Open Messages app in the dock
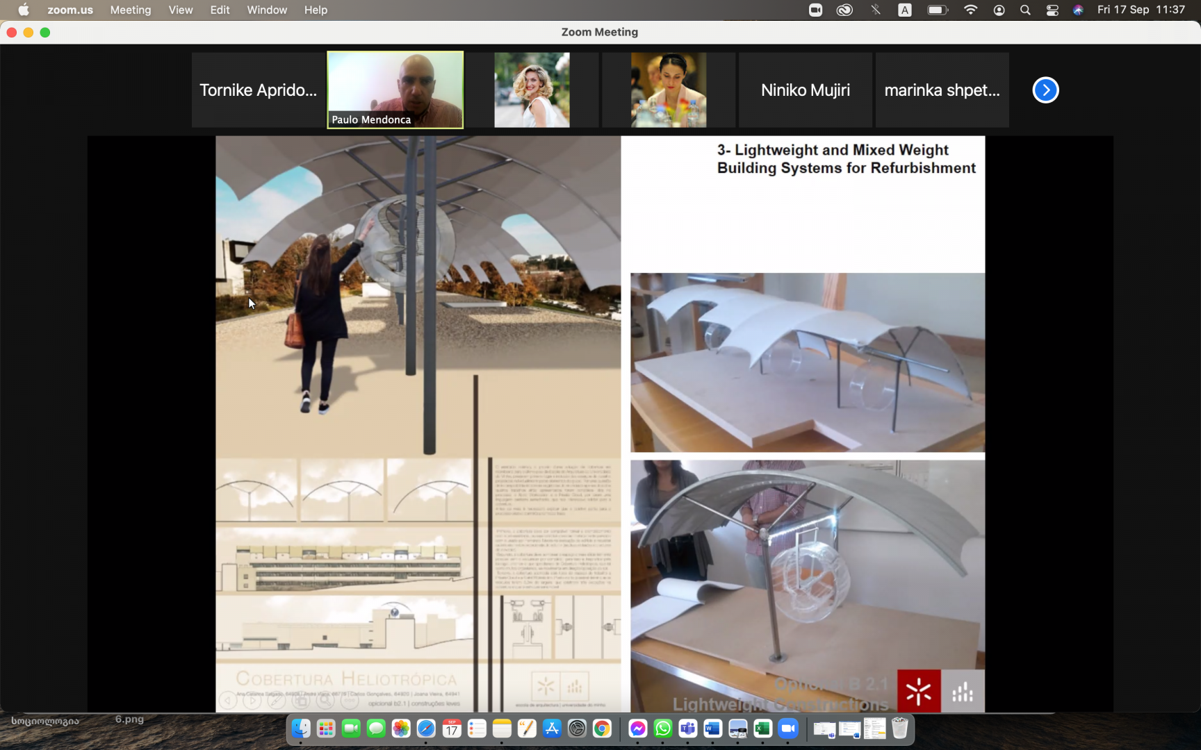Viewport: 1201px width, 750px height. pos(376,728)
